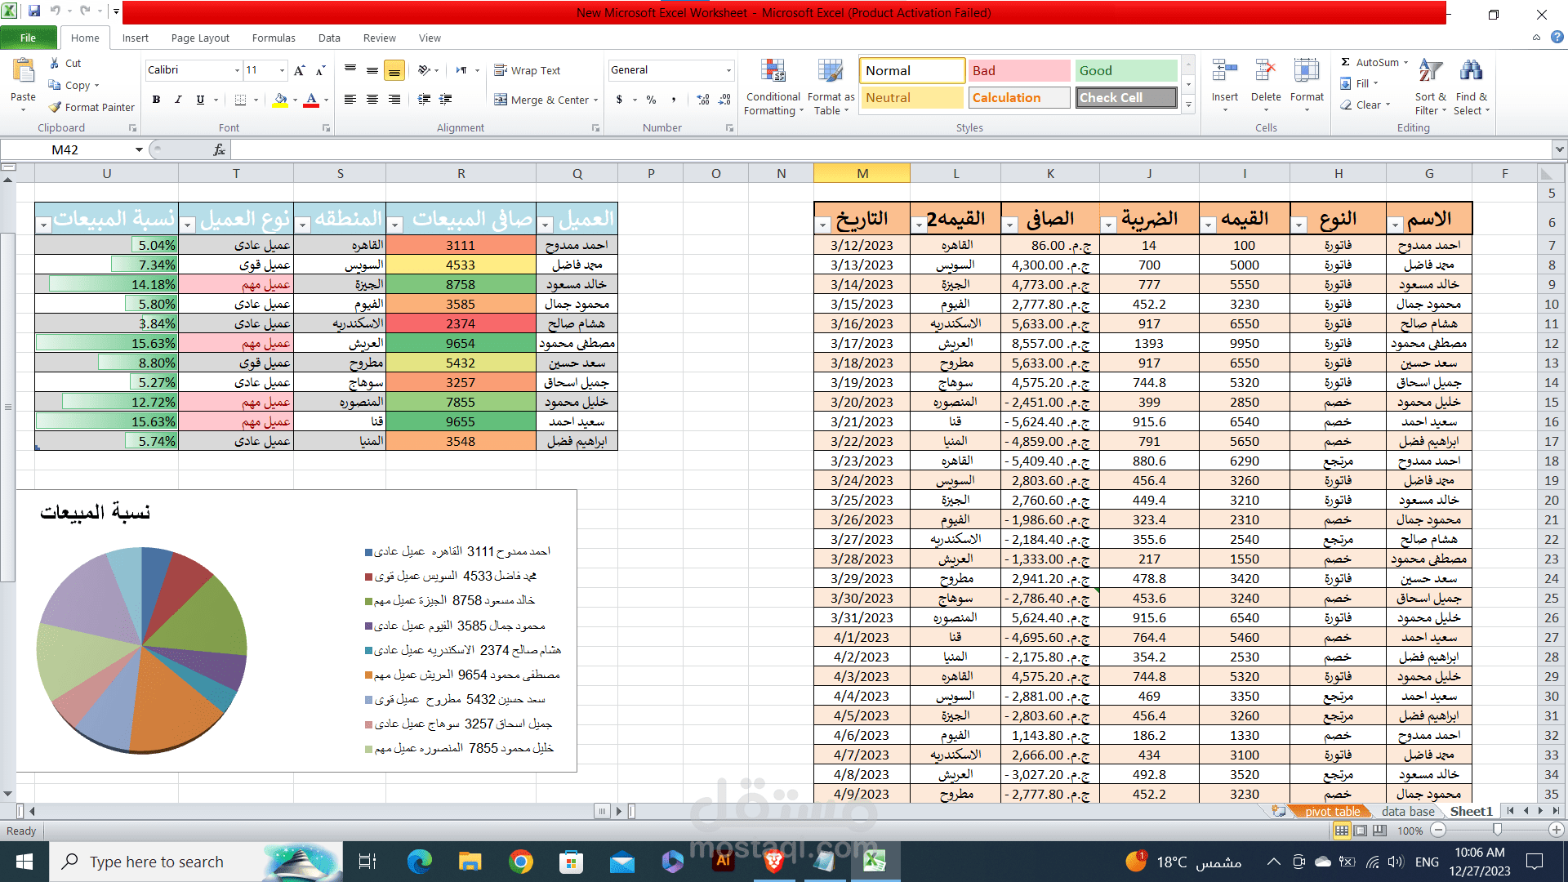The image size is (1568, 882).
Task: Apply a bottom border with the Borders icon
Action: 240,100
